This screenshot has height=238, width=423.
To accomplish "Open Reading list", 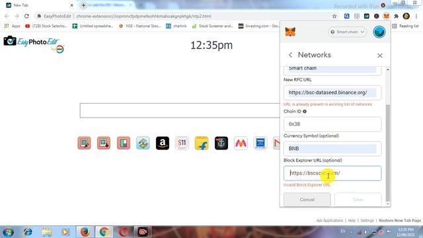I will pos(405,26).
